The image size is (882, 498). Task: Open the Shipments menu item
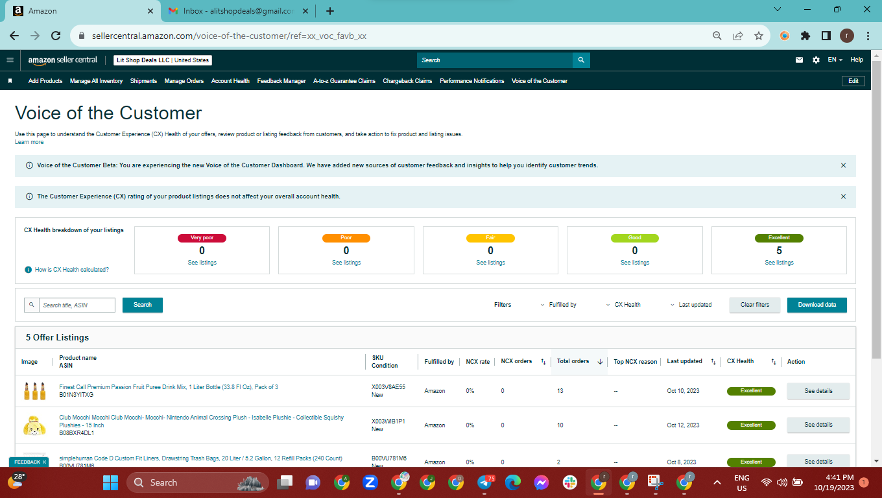[143, 81]
